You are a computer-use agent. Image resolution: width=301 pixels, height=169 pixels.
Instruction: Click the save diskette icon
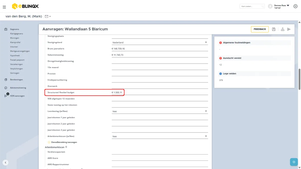tap(274, 29)
